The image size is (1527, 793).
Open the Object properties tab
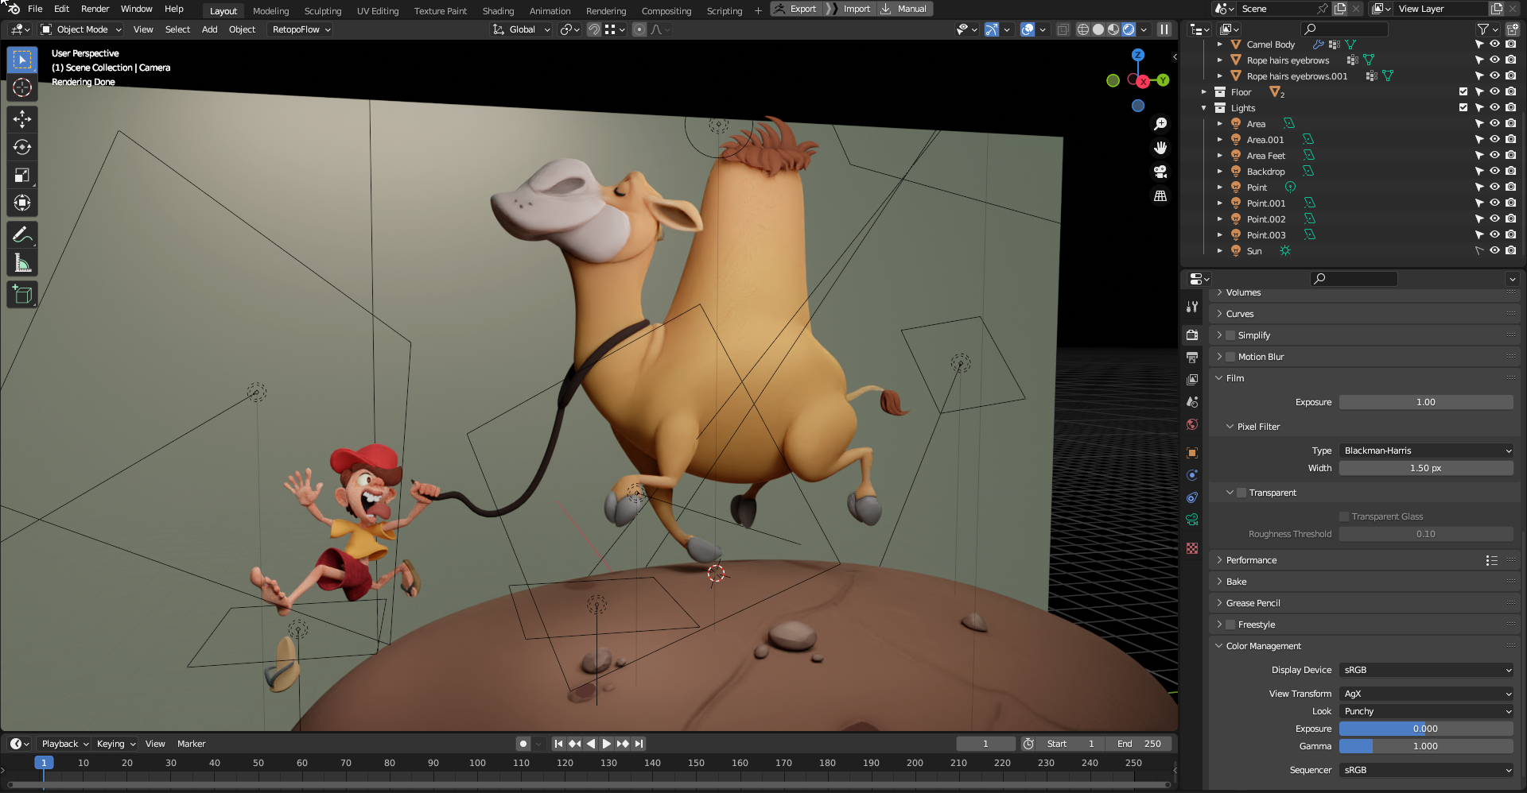click(x=1192, y=453)
